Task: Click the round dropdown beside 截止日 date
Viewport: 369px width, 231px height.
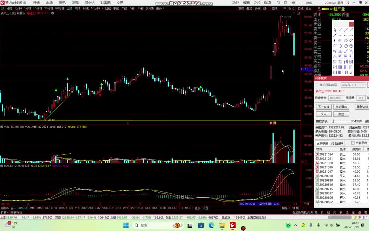Action: 53,13
